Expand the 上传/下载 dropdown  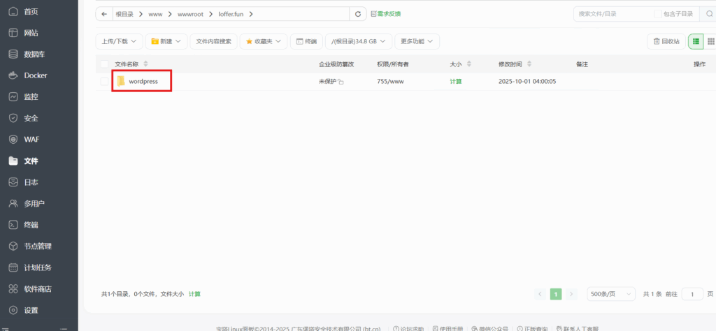[119, 41]
